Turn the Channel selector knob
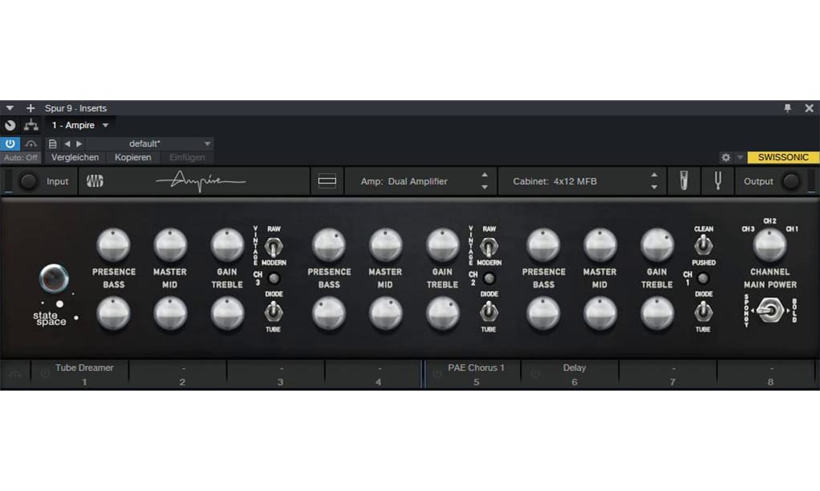Screen dimensions: 820x491 [x=769, y=245]
